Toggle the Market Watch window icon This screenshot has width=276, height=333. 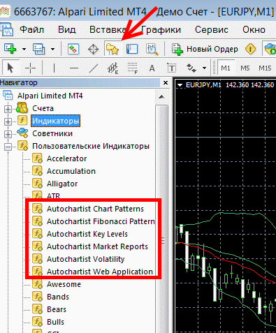pos(73,49)
